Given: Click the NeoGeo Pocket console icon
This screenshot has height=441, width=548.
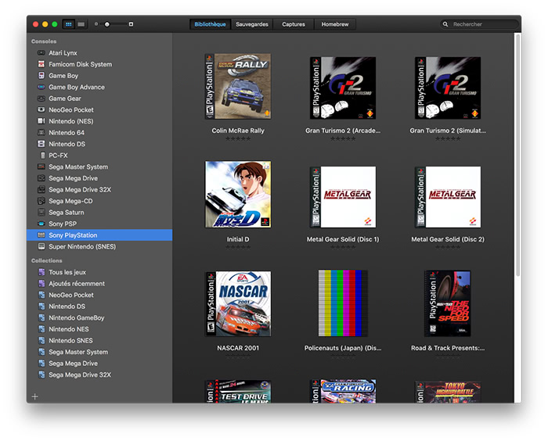Looking at the screenshot, I should [41, 109].
